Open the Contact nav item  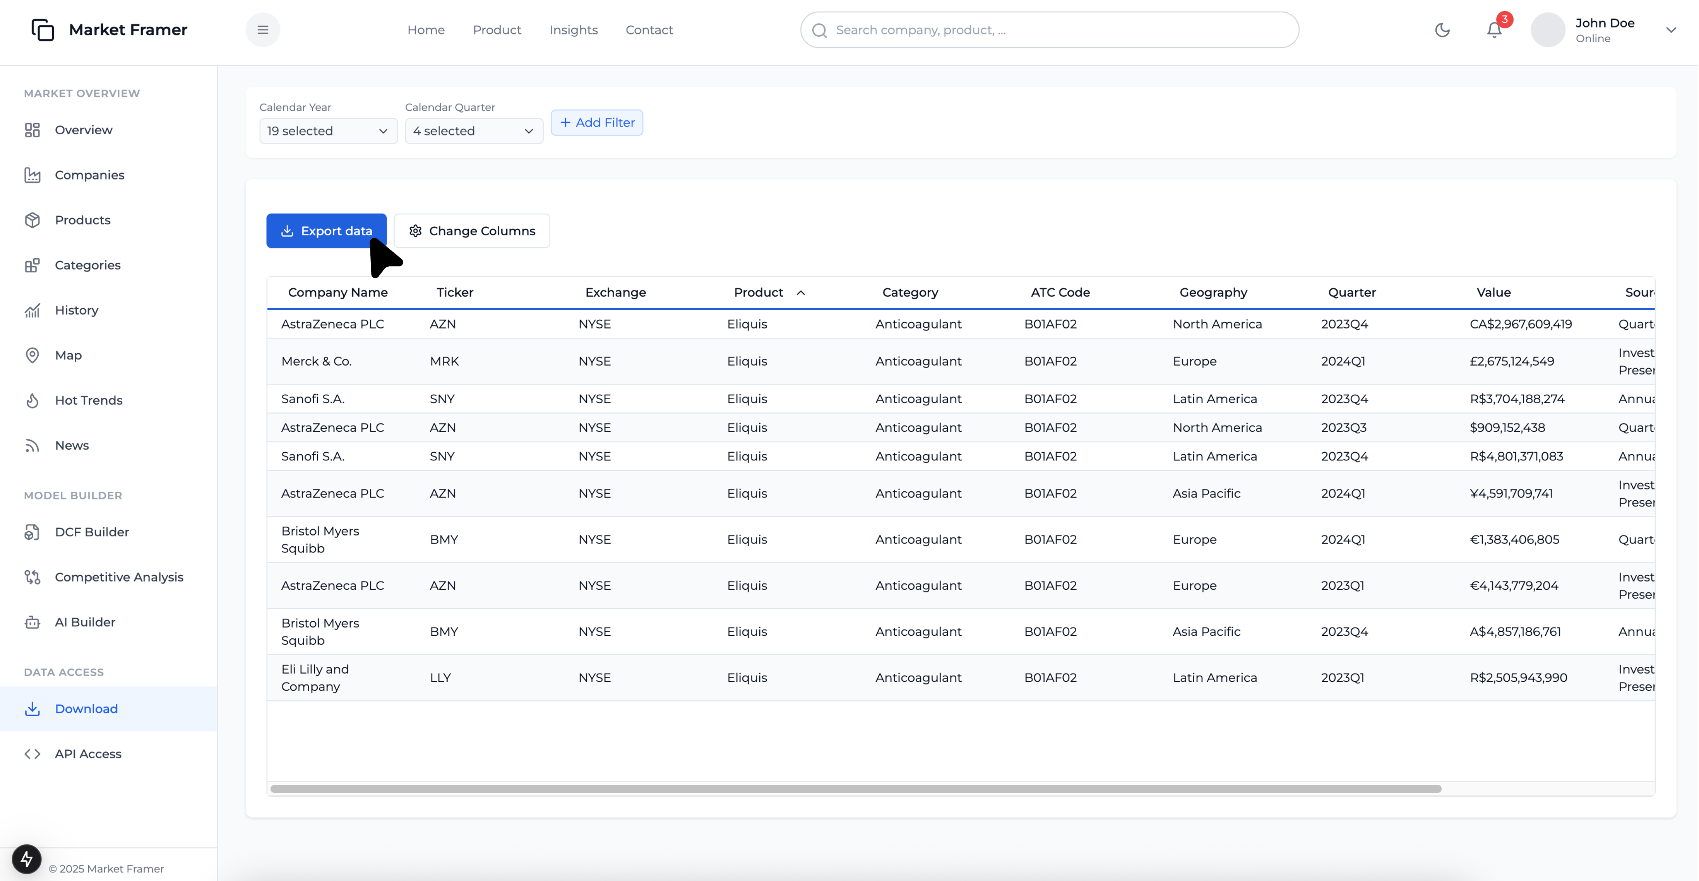click(649, 30)
